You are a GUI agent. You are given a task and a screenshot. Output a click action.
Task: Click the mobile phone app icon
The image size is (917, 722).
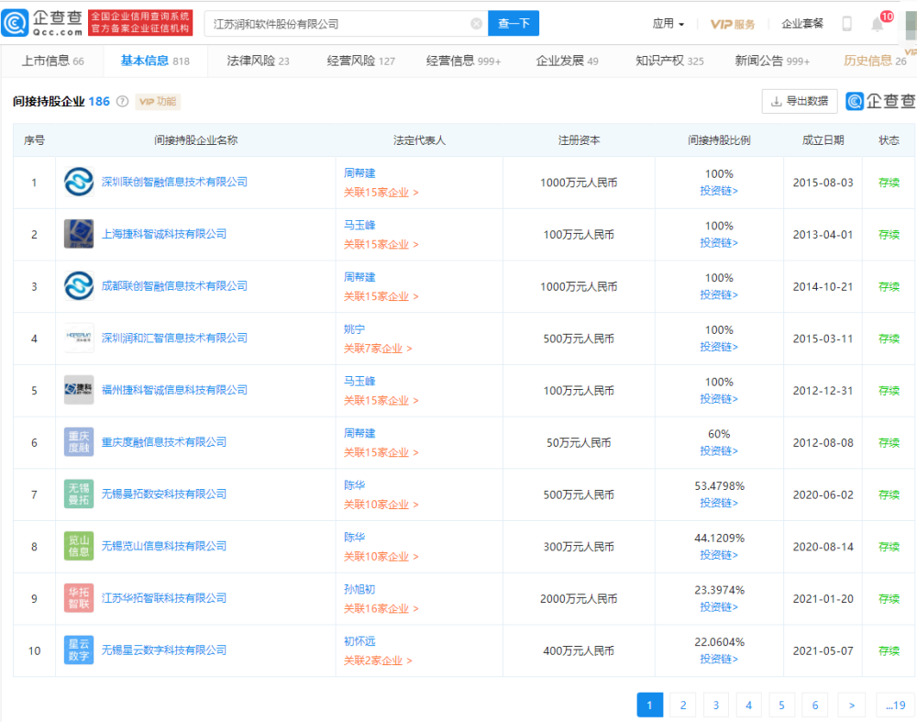846,24
